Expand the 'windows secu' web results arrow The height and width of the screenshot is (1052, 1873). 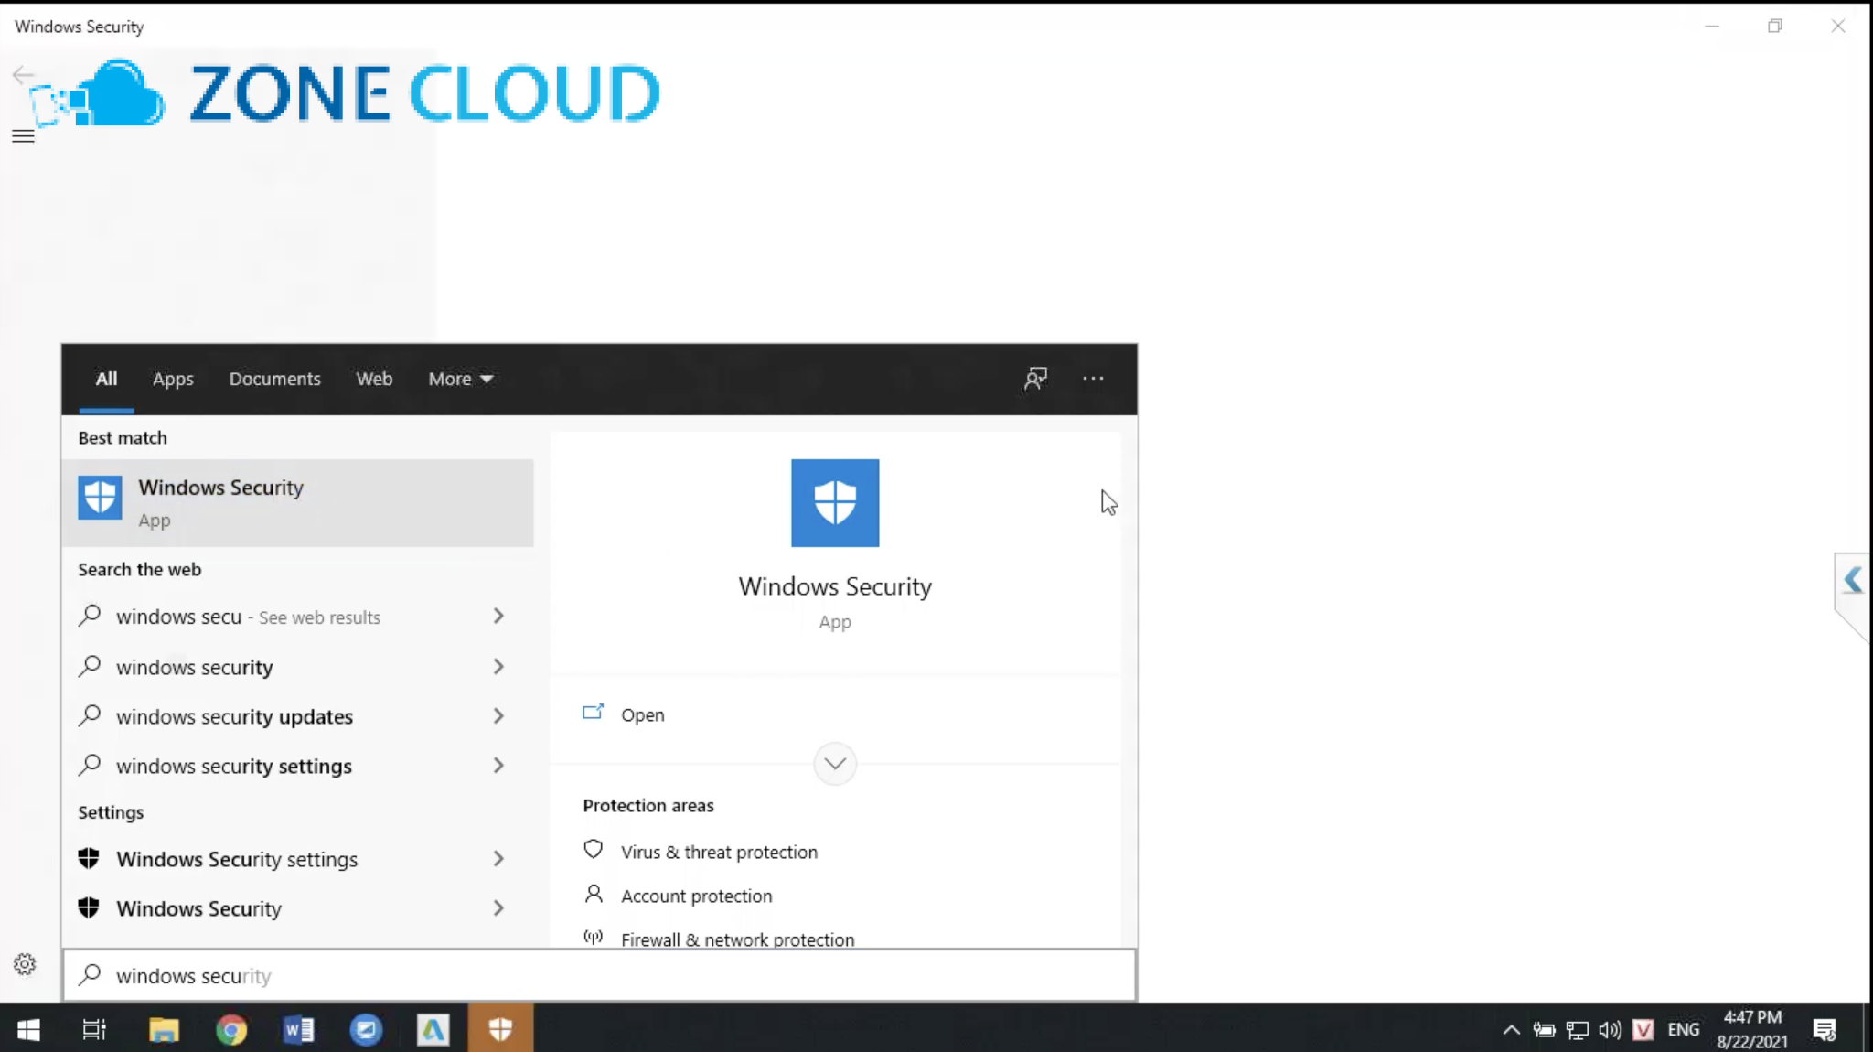pos(498,616)
